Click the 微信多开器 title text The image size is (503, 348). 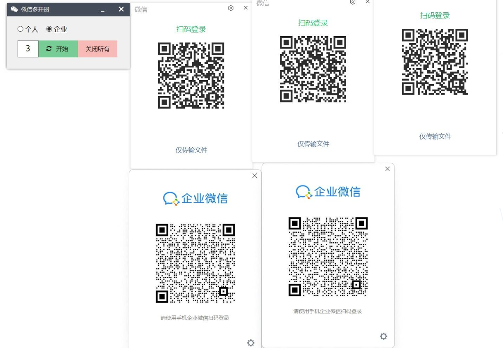[x=35, y=9]
